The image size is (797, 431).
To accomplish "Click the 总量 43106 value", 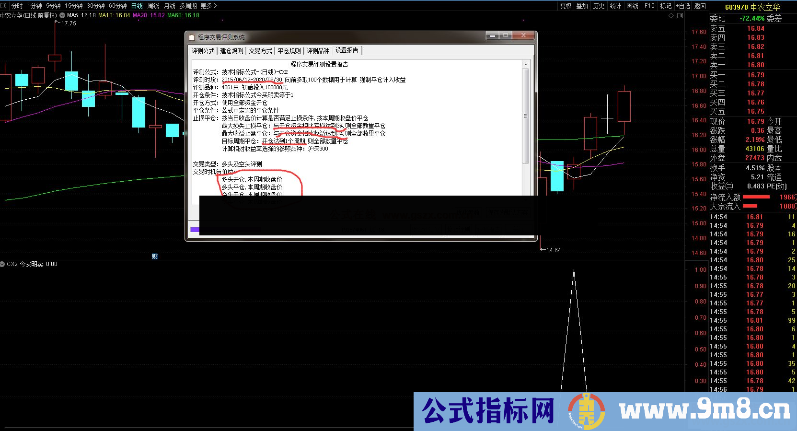I will (x=755, y=149).
